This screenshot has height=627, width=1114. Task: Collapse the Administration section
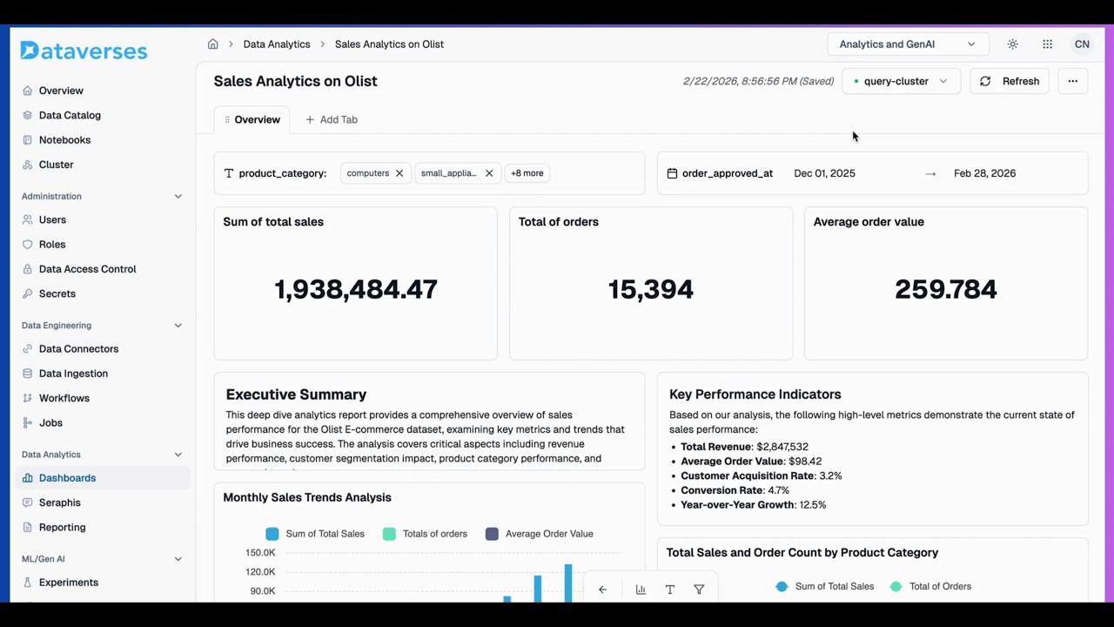tap(178, 197)
